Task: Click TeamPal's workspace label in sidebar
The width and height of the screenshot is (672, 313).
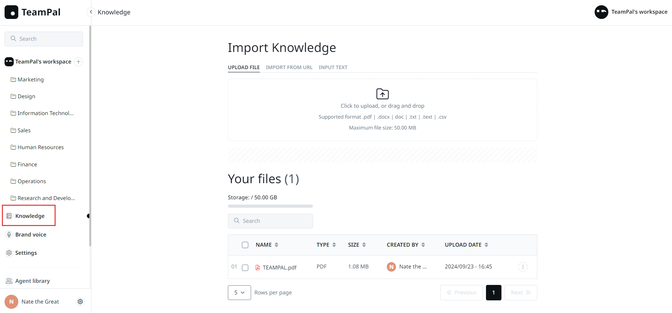Action: point(43,62)
